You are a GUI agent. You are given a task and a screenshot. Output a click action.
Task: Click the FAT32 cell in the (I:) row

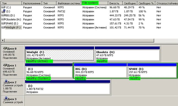(61, 11)
